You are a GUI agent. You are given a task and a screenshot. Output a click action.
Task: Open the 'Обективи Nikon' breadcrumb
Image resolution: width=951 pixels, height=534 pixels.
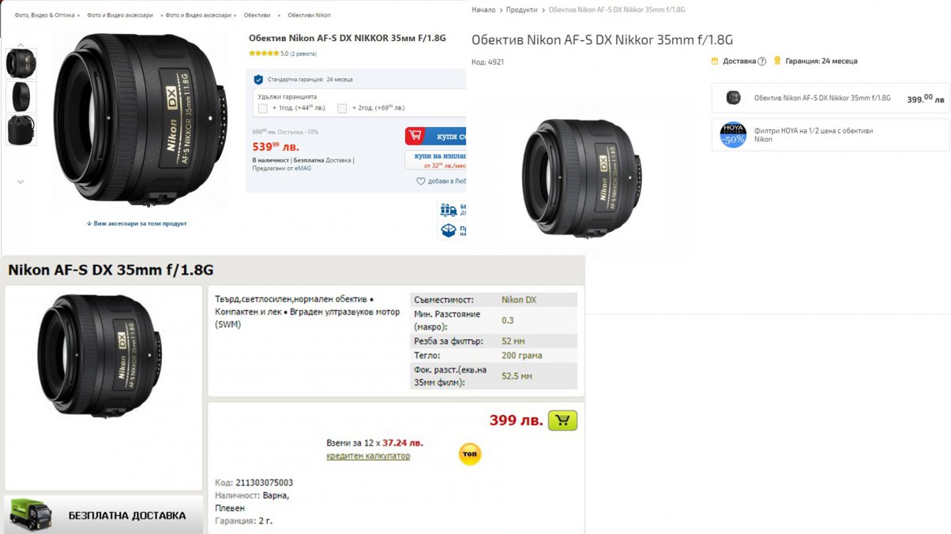click(309, 15)
